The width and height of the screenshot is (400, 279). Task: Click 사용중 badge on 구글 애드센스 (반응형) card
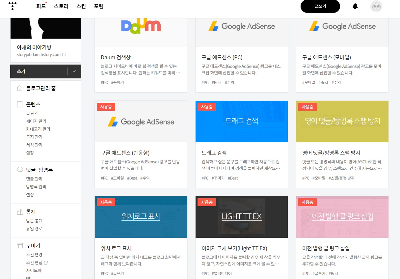pyautogui.click(x=106, y=107)
